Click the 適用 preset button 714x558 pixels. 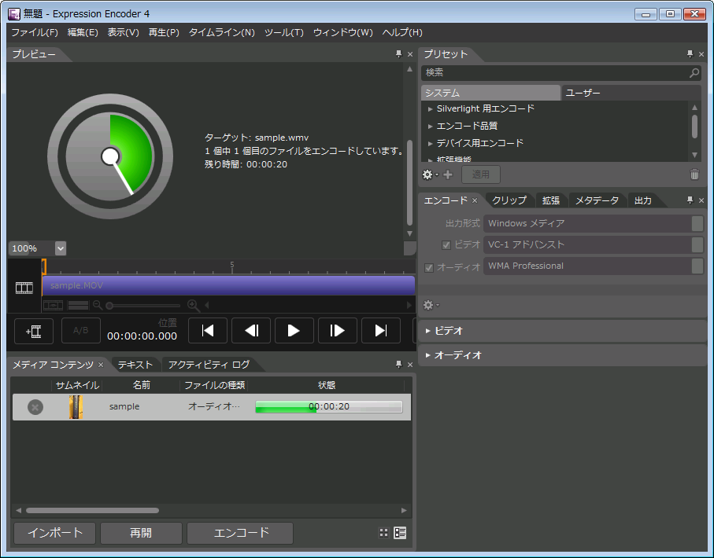(x=481, y=174)
